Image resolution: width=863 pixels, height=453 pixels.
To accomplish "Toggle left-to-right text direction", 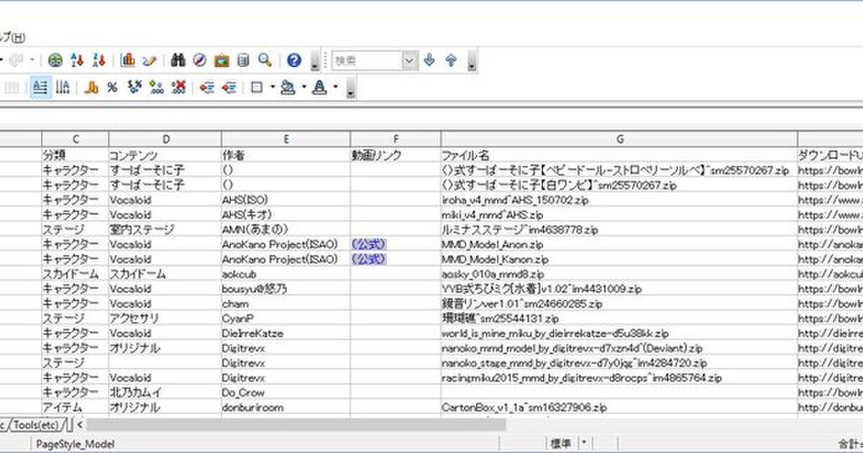I will [x=40, y=88].
